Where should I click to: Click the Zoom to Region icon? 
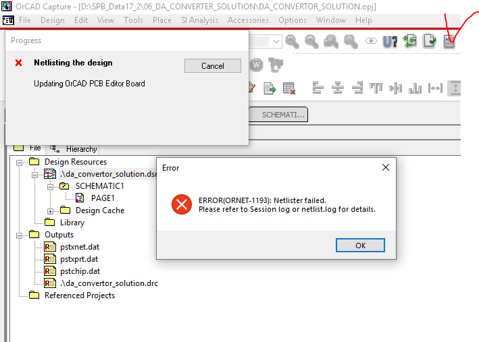[331, 42]
